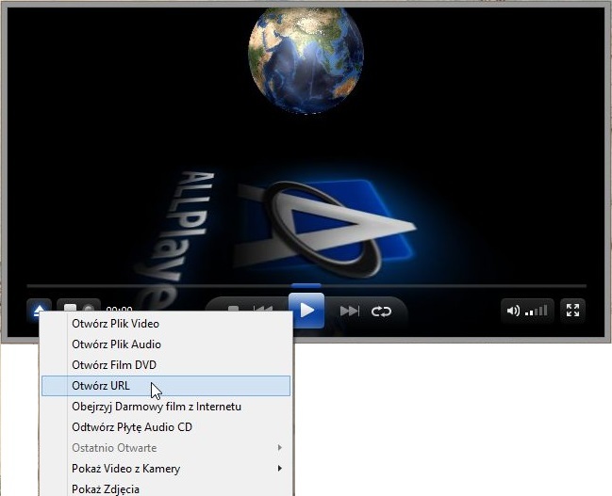612x496 pixels.
Task: Choose Otwórz Film DVD
Action: tap(166, 365)
